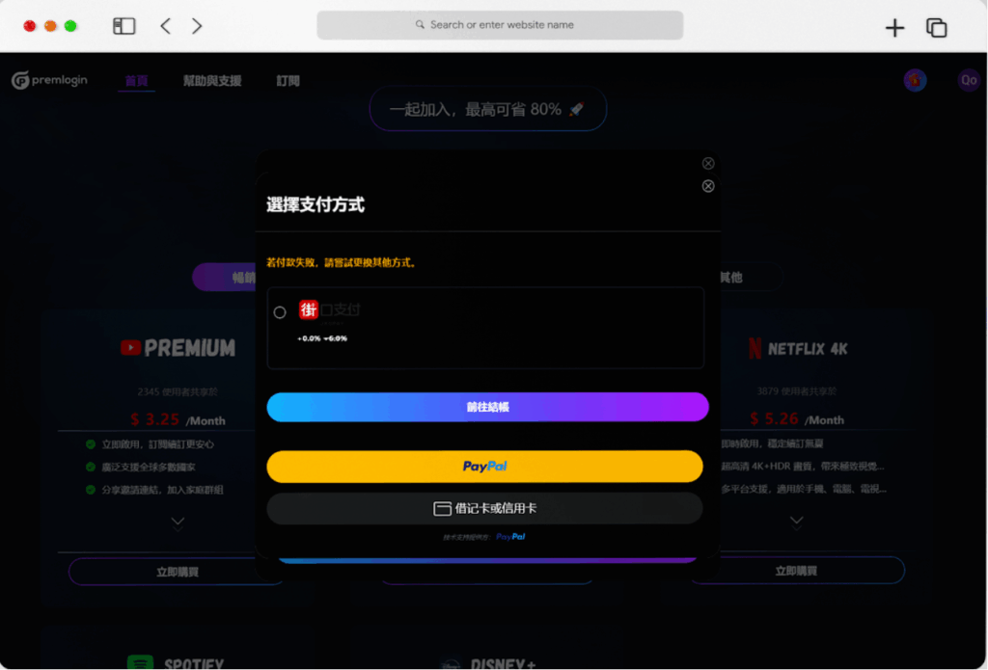
Task: Click the red 街口支付 logo icon
Action: [309, 309]
